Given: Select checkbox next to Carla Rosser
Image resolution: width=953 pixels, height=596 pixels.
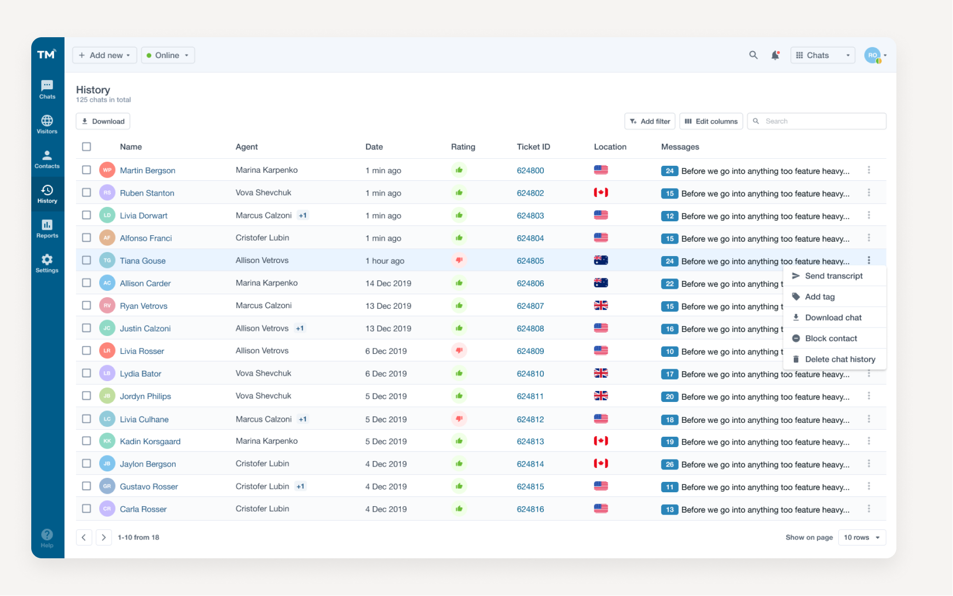Looking at the screenshot, I should point(86,509).
